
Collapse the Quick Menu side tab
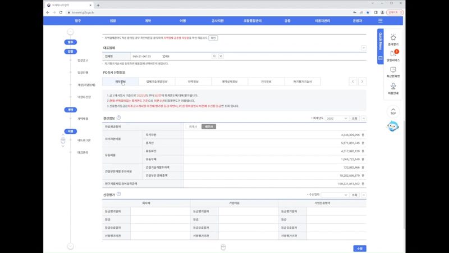pyautogui.click(x=381, y=46)
